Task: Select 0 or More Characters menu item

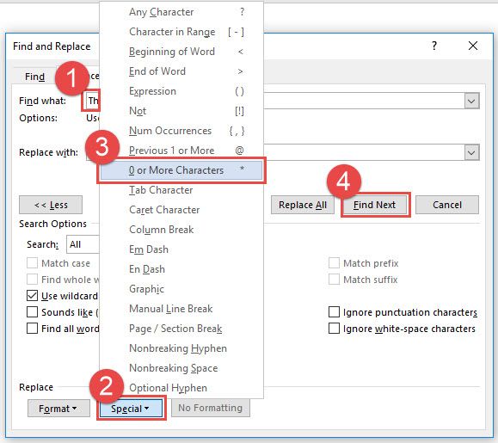Action: pos(181,170)
